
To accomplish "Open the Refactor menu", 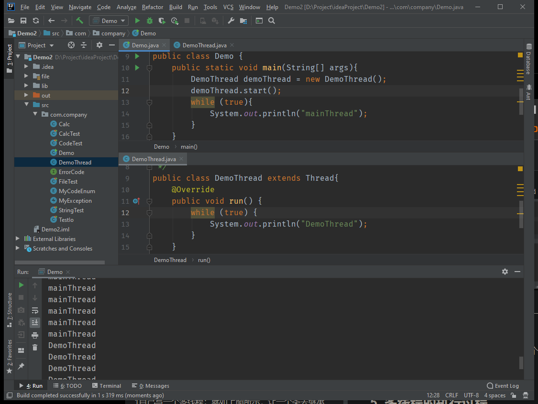I will click(x=152, y=7).
